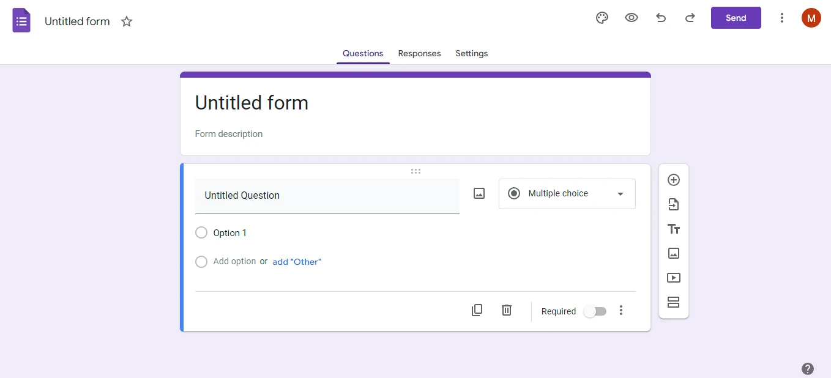Insert an image into the question
The height and width of the screenshot is (378, 831).
pyautogui.click(x=479, y=193)
